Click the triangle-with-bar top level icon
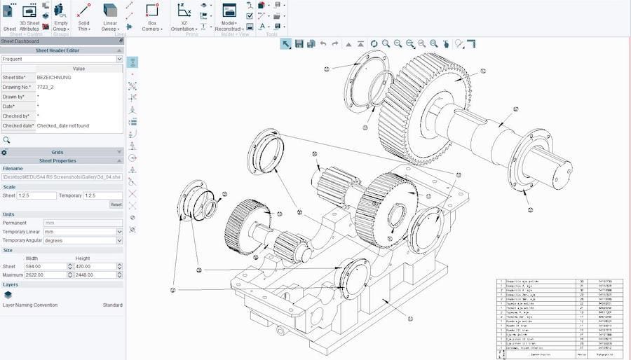 (x=360, y=44)
